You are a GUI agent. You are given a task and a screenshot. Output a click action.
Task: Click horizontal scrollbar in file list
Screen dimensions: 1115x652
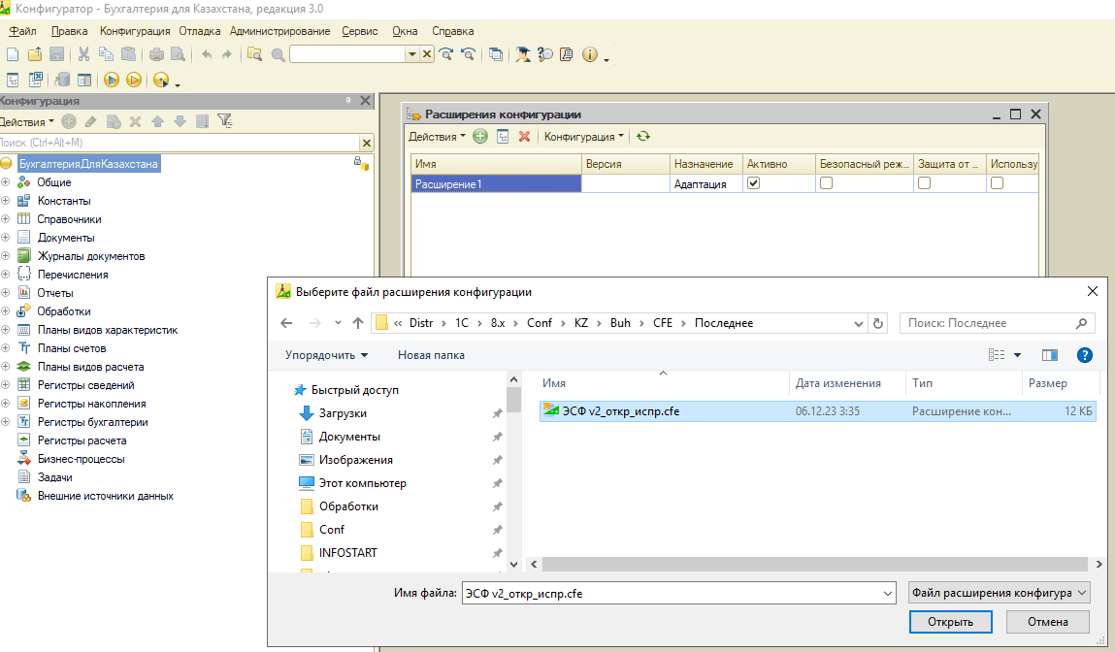click(x=814, y=565)
